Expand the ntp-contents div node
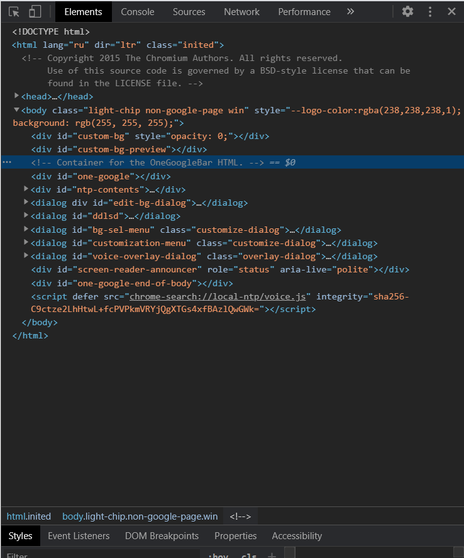The width and height of the screenshot is (464, 558). (x=26, y=189)
